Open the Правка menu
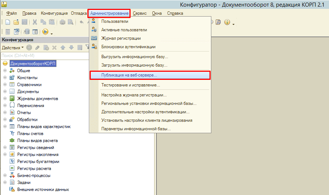The image size is (329, 195). click(30, 13)
